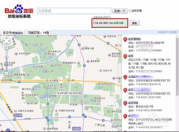Click the 复制 copy button

[x=135, y=23]
